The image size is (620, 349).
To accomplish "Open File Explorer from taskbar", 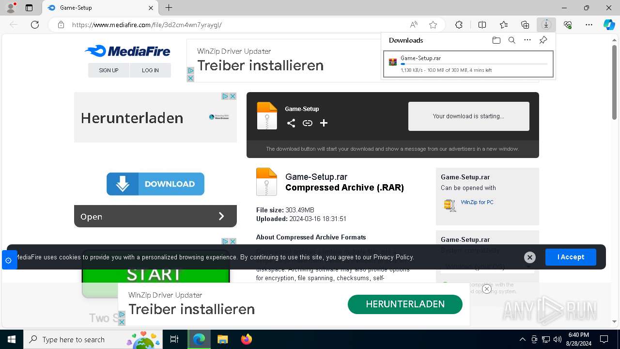I will (222, 339).
